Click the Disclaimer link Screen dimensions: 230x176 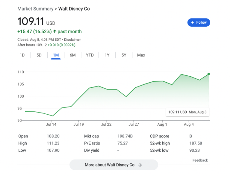pos(73,39)
